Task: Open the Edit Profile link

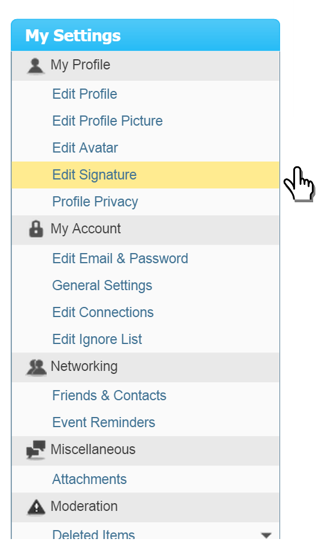Action: 85,94
